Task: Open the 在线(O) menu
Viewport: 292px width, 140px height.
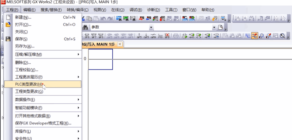Action: coord(118,10)
